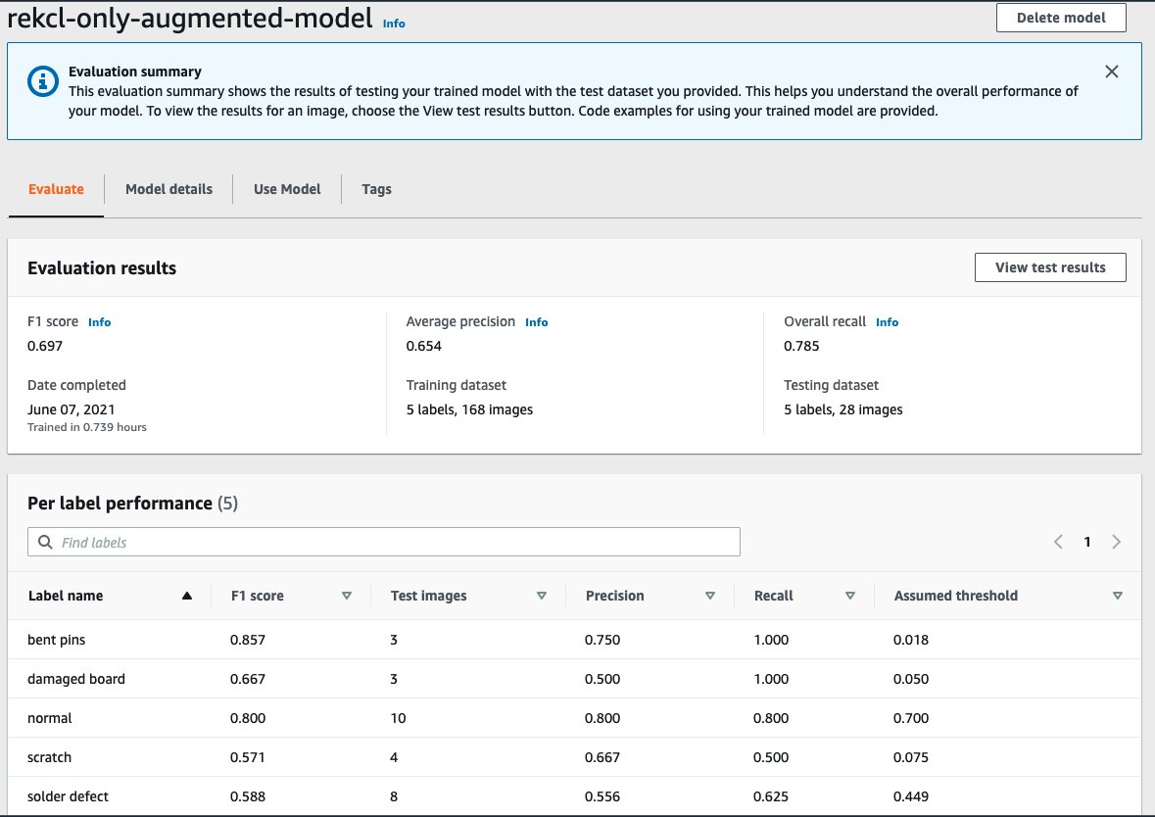The height and width of the screenshot is (817, 1155).
Task: Go to next page of labels
Action: (1116, 542)
